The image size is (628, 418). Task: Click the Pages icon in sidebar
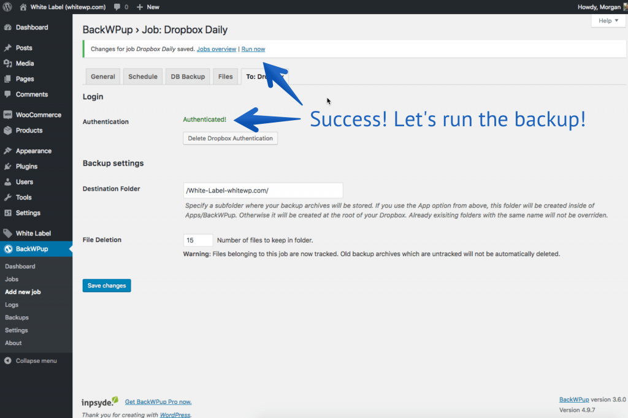[x=7, y=79]
